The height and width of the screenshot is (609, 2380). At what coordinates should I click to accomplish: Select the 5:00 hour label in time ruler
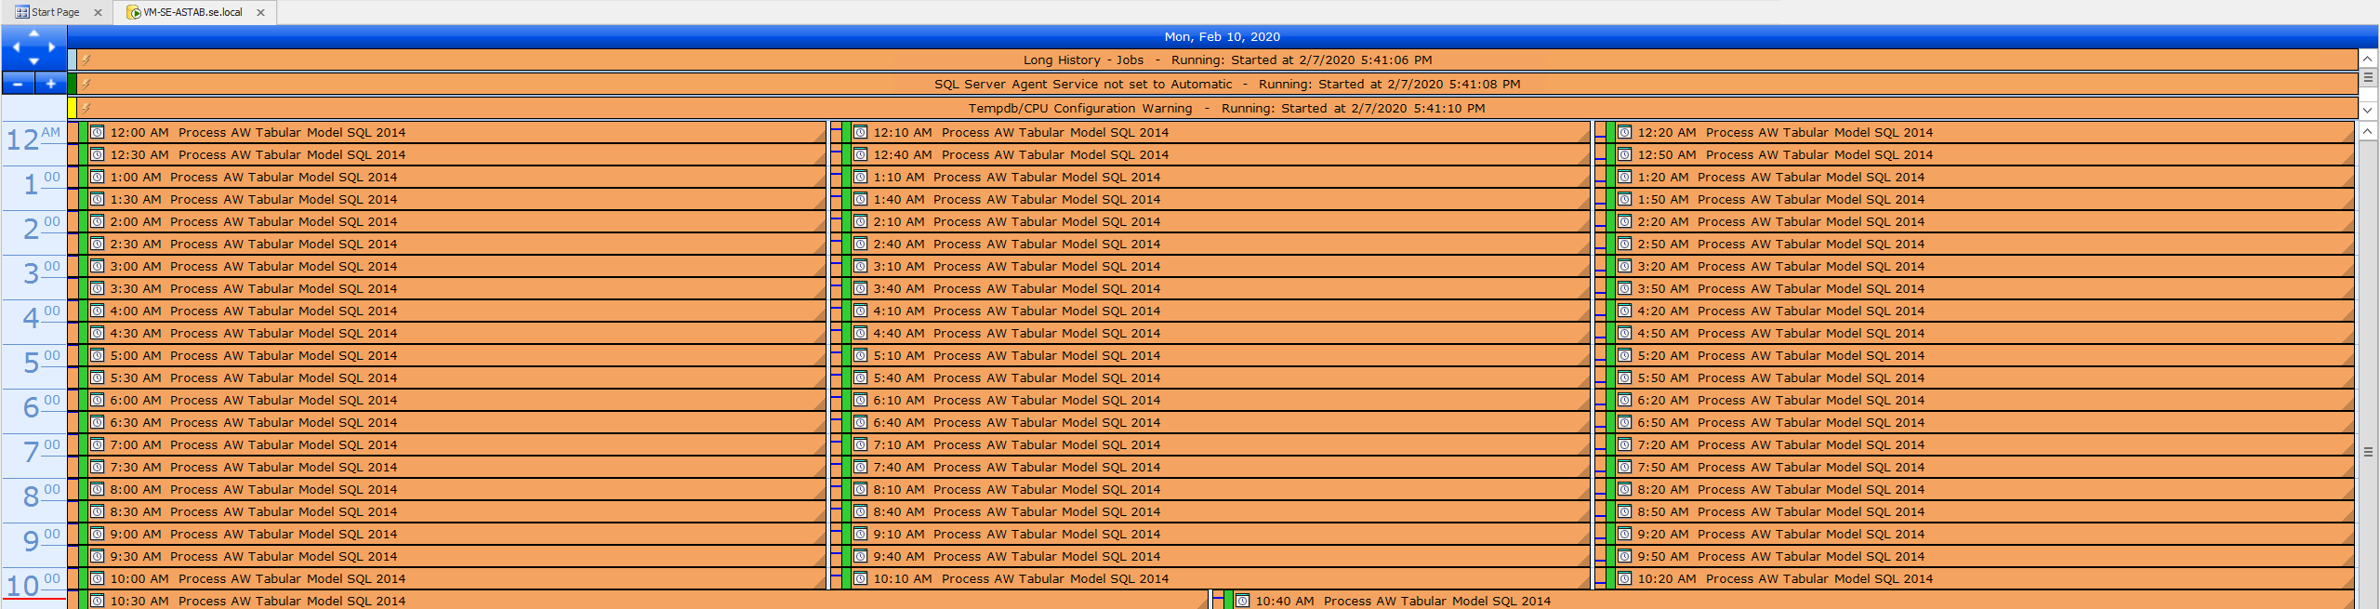click(41, 363)
